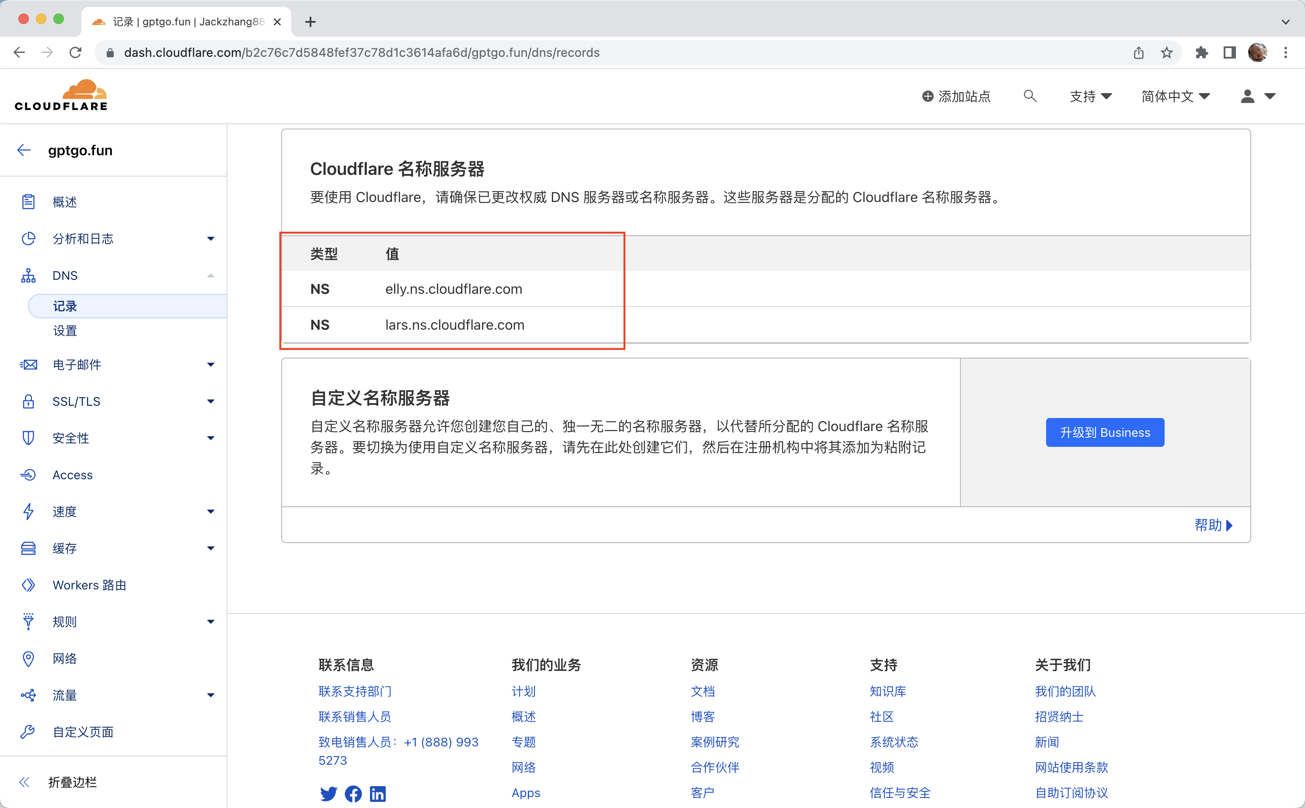The width and height of the screenshot is (1305, 808).
Task: Click the Workers 路由 sidebar icon
Action: 28,585
